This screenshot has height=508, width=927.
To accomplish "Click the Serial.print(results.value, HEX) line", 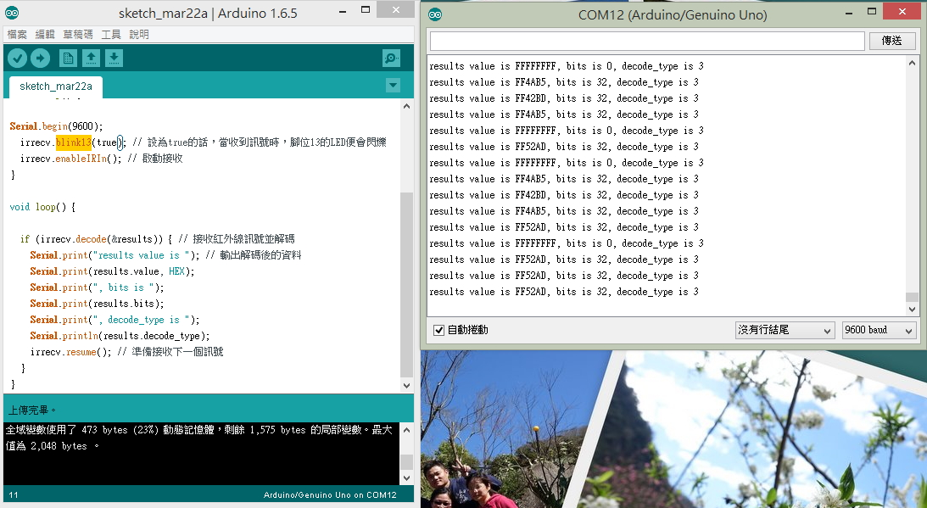I will pos(112,271).
